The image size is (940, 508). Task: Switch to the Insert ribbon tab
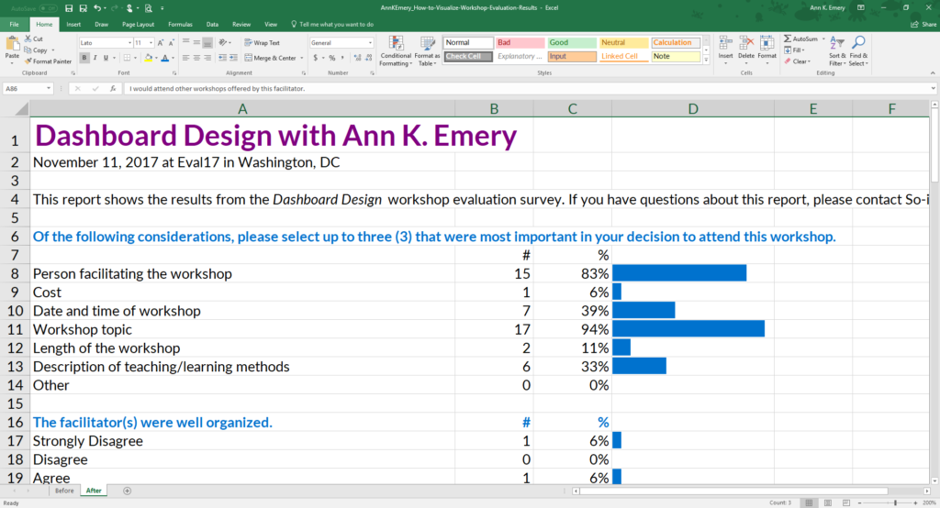[x=73, y=25]
